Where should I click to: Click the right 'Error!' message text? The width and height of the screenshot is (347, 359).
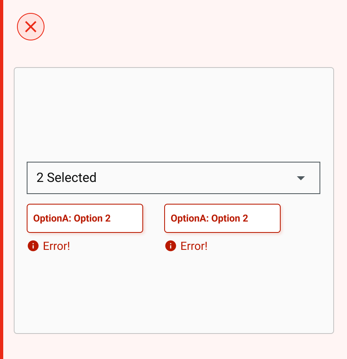click(x=194, y=246)
